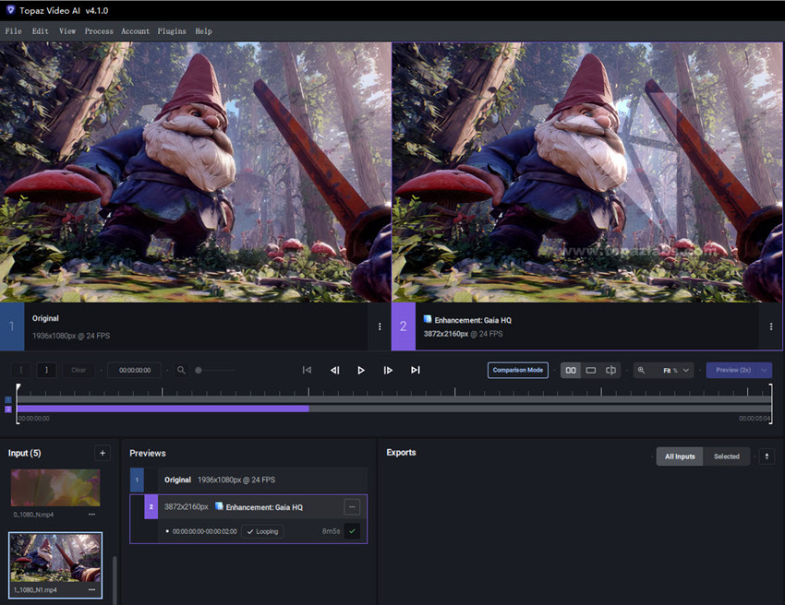Open the View menu
Screen dimensions: 785x605
tap(67, 31)
